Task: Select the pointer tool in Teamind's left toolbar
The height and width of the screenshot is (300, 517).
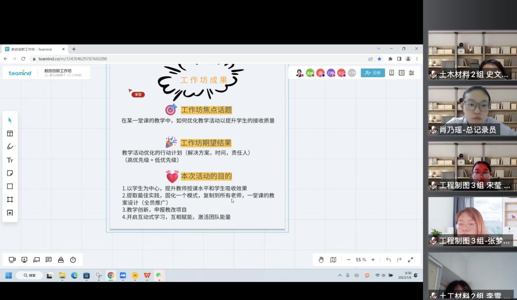Action: tap(10, 120)
